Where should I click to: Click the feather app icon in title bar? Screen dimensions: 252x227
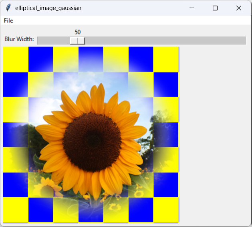8,8
